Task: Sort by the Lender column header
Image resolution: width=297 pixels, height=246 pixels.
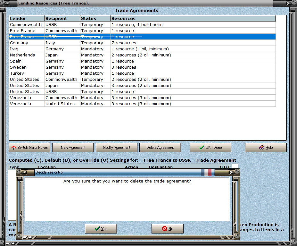Action: (27, 18)
